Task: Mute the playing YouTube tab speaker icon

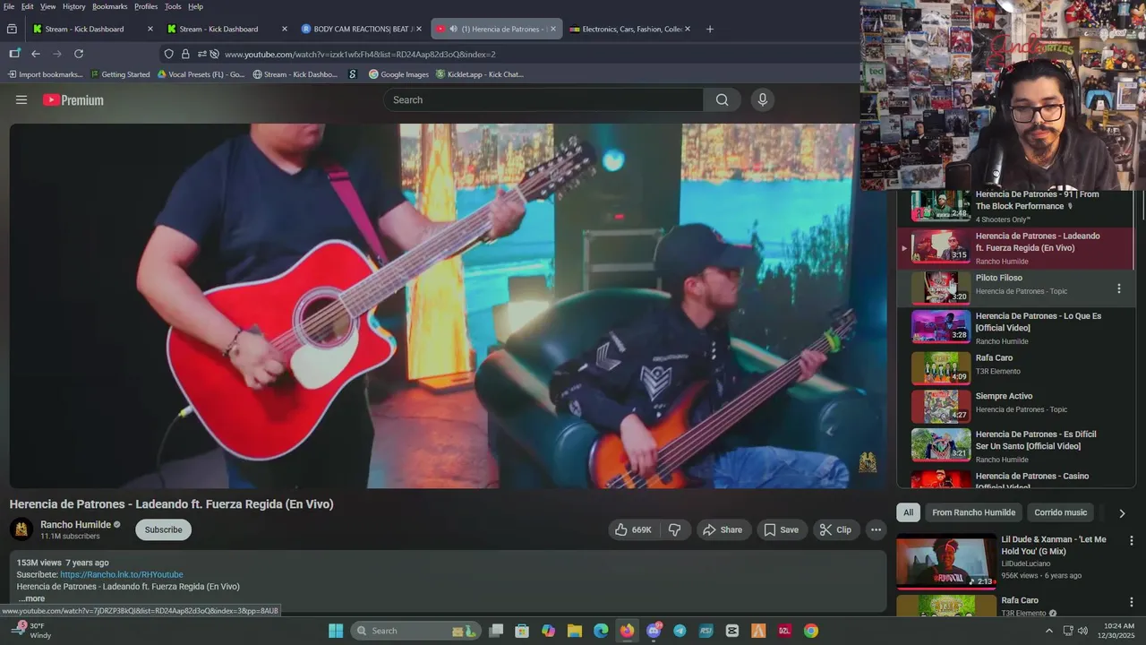Action: [x=453, y=29]
